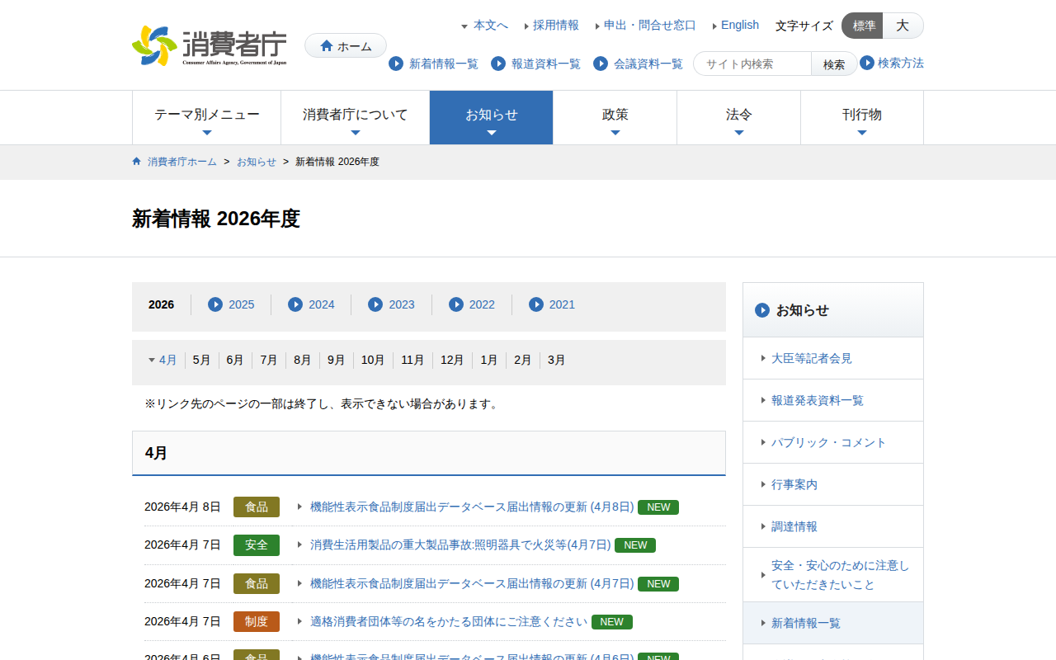Click the green 安全 category label
1056x660 pixels.
pyautogui.click(x=257, y=545)
